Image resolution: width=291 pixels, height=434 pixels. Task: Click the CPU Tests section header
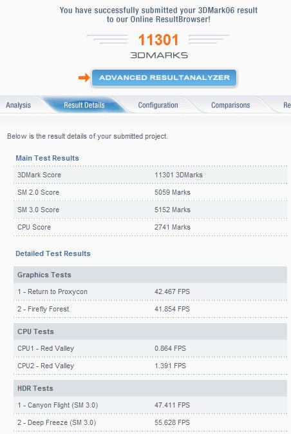(150, 331)
